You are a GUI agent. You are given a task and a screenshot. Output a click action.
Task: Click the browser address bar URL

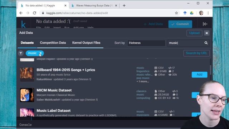coord(77,13)
